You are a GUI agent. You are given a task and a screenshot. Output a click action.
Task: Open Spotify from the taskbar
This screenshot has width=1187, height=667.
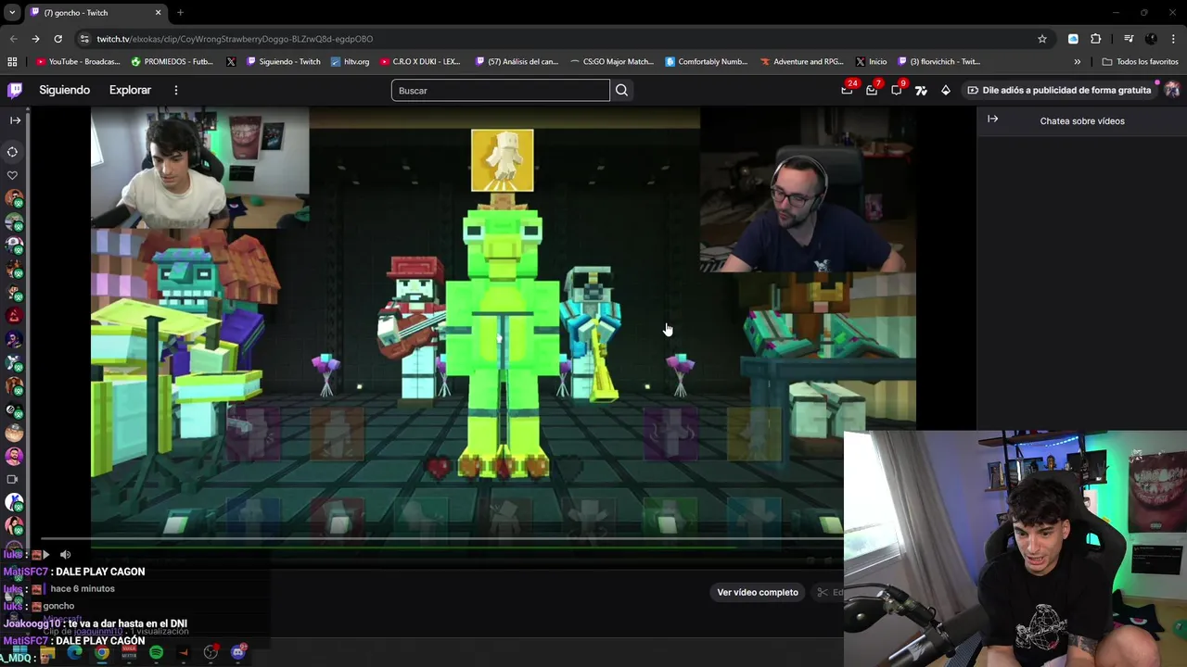point(156,653)
